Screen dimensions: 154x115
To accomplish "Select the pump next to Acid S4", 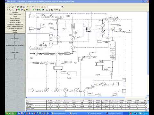I will [x=69, y=73].
